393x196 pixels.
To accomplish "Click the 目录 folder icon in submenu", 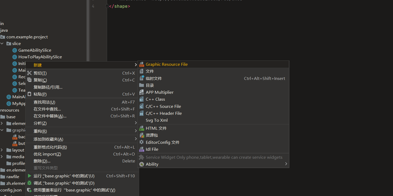I will click(x=142, y=85).
